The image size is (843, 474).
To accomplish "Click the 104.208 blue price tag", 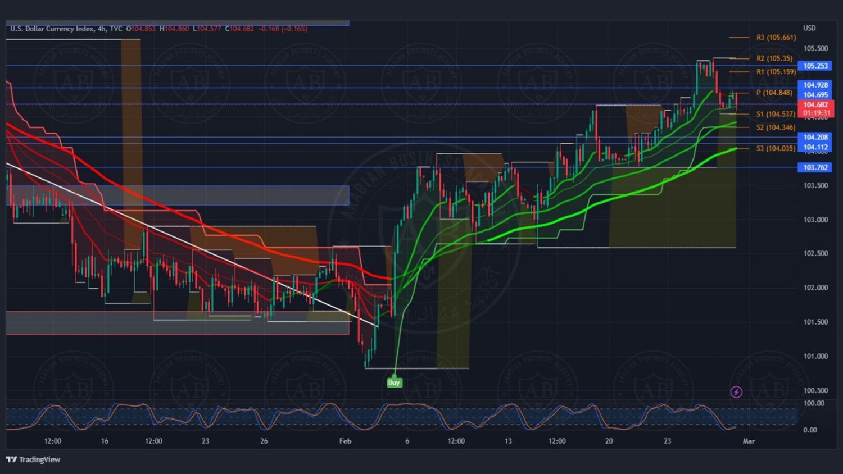I will point(815,137).
